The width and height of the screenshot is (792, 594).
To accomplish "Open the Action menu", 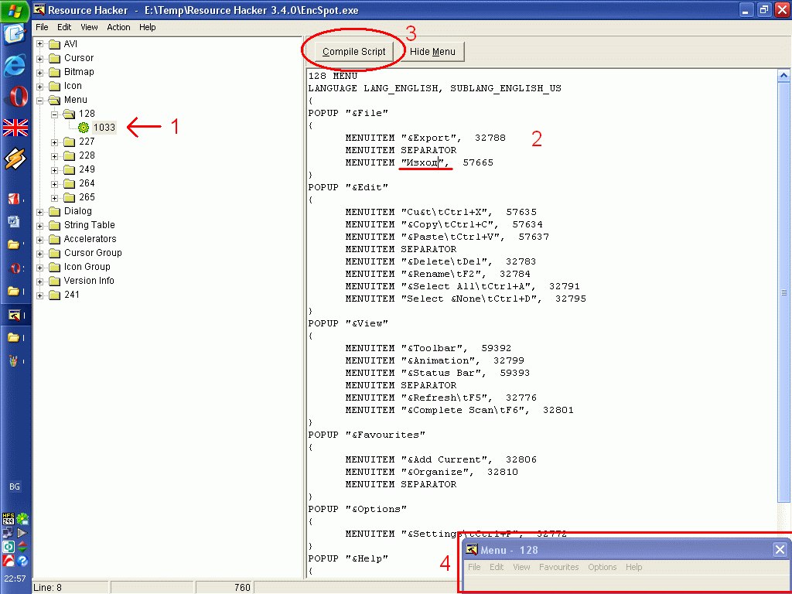I will tap(118, 27).
